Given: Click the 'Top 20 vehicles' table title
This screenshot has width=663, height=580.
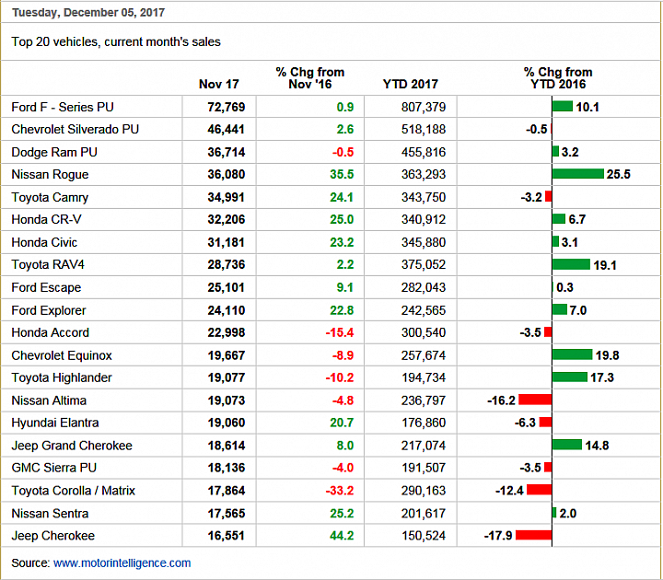Looking at the screenshot, I should (116, 41).
